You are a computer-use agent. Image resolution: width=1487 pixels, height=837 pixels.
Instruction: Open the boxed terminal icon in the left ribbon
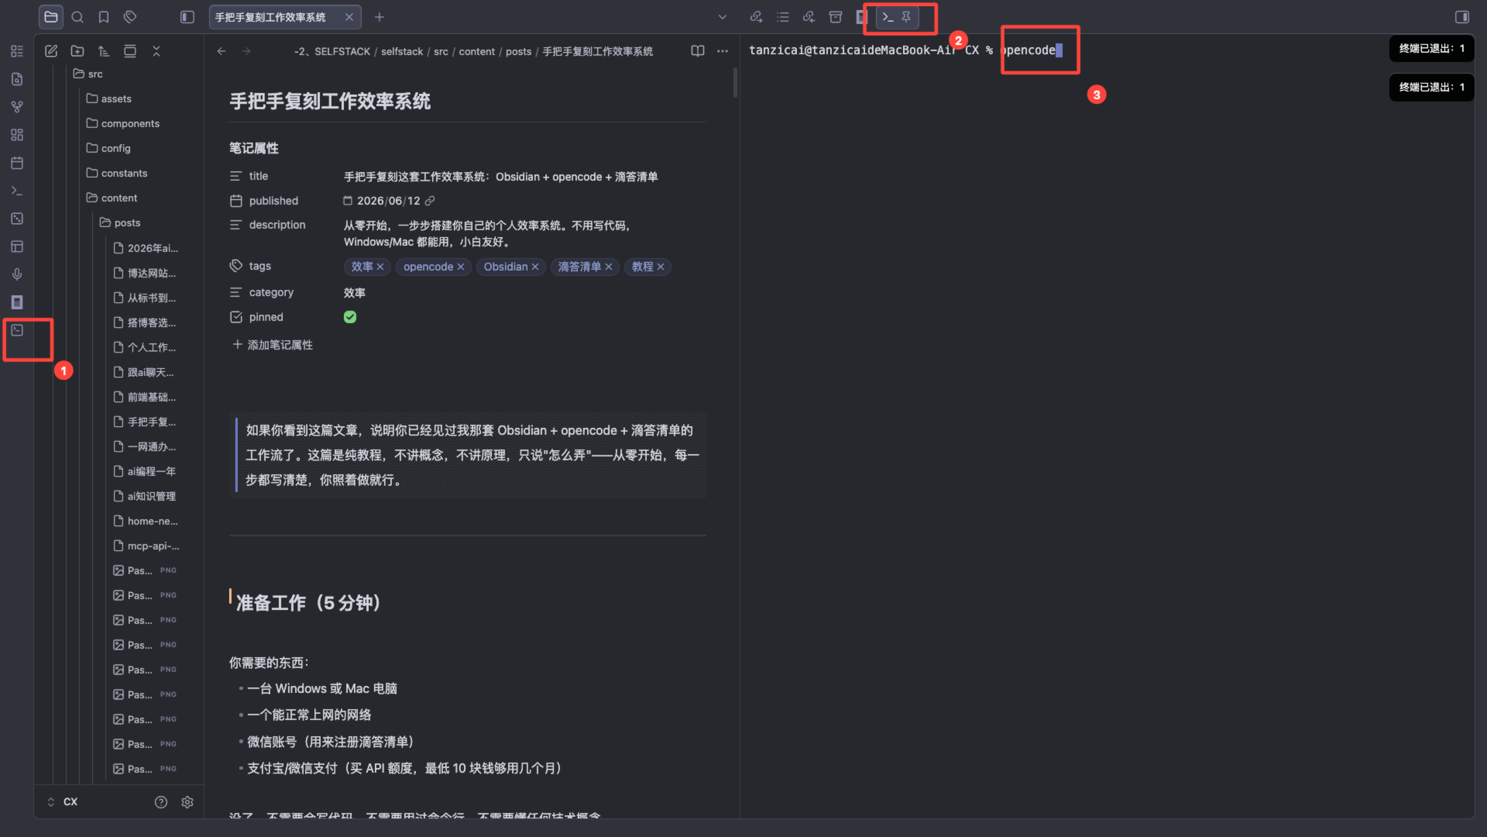click(17, 329)
